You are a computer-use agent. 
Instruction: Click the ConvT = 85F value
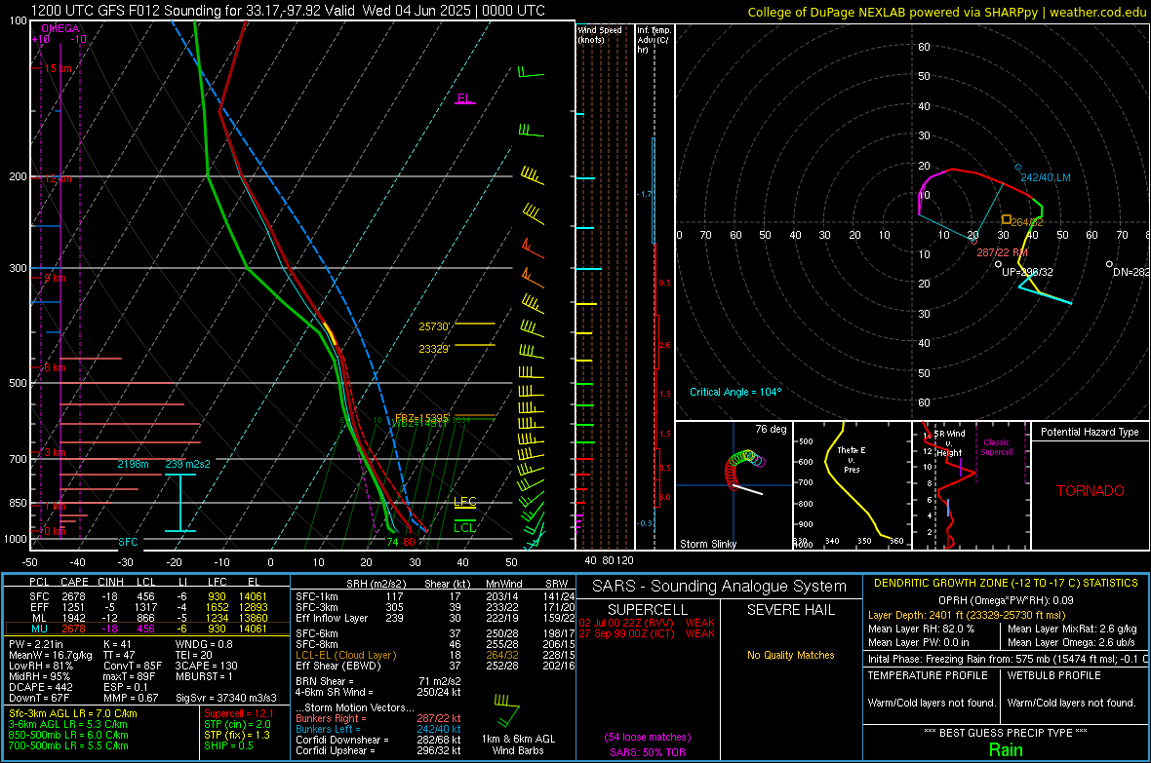(x=133, y=666)
